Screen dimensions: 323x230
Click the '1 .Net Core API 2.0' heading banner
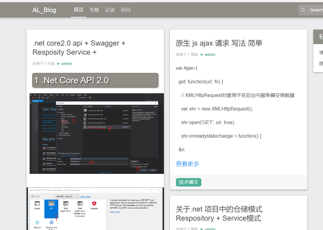[95, 80]
